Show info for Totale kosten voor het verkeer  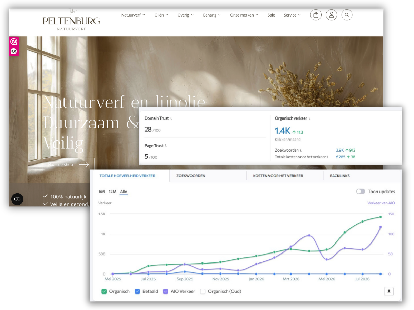327,157
